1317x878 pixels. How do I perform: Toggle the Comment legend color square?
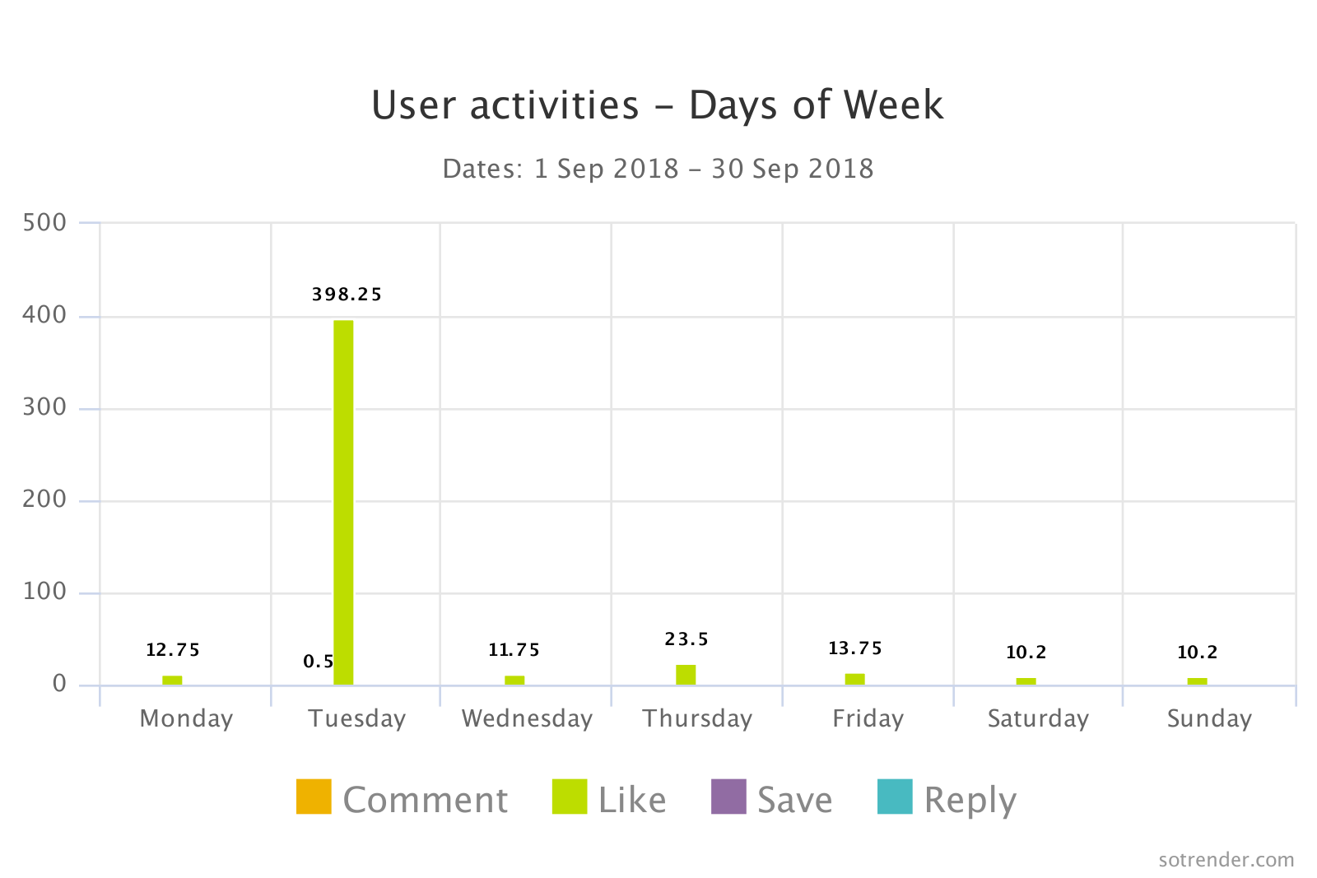314,797
